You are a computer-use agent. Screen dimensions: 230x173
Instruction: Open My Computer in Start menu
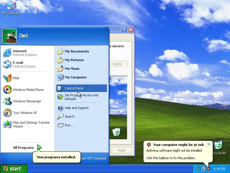[82, 77]
